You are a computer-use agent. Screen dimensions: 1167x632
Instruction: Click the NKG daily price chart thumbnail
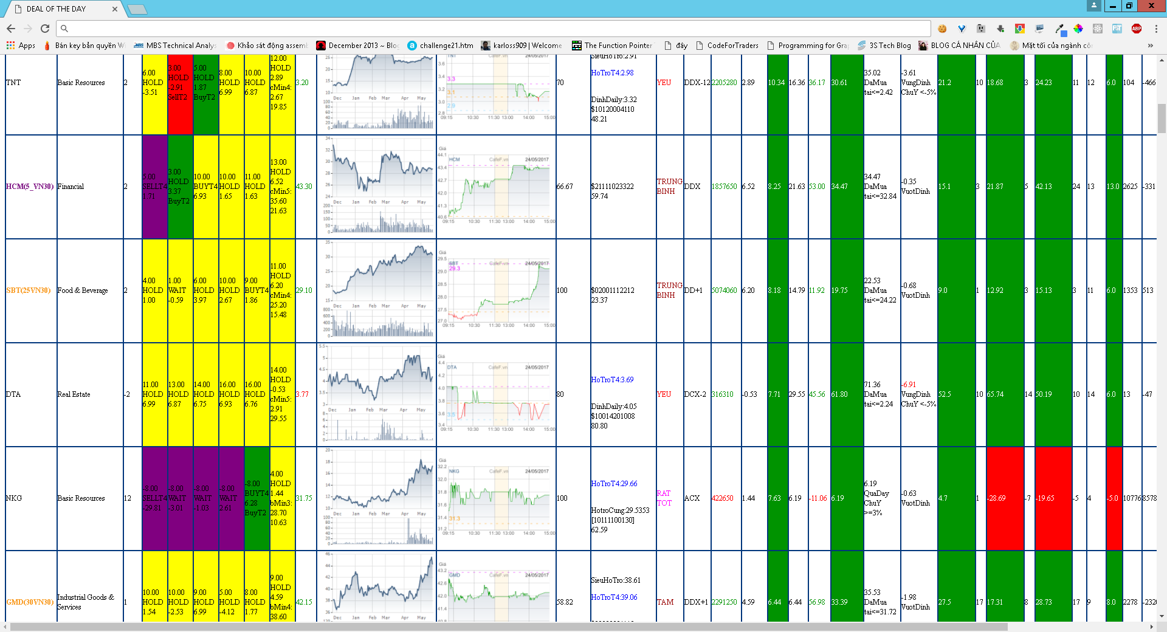(376, 498)
